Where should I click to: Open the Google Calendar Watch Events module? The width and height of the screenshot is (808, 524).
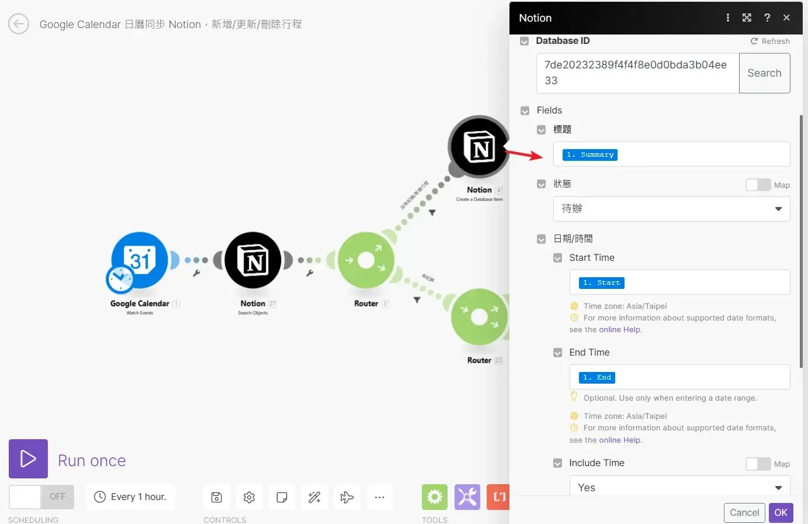click(x=140, y=260)
